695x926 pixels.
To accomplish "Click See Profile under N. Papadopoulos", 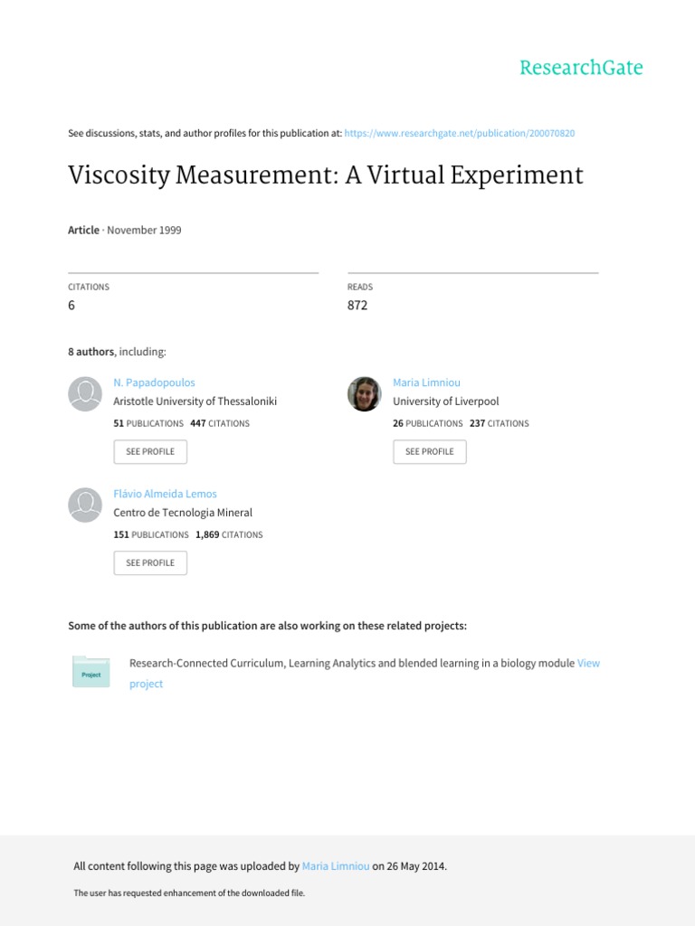I will 150,451.
